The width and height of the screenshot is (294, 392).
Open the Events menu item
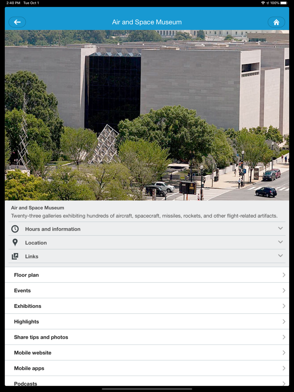tap(147, 290)
